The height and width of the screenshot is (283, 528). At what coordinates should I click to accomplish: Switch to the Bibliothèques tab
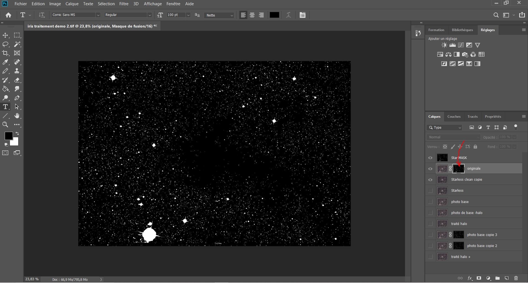coord(462,30)
